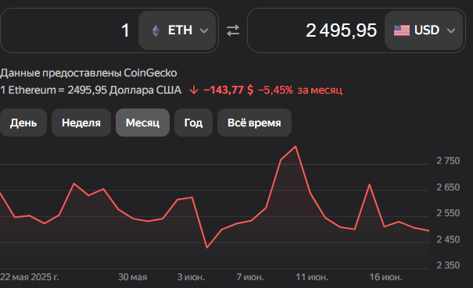Open the USD currency dropdown
Image resolution: width=473 pixels, height=288 pixels.
point(424,30)
